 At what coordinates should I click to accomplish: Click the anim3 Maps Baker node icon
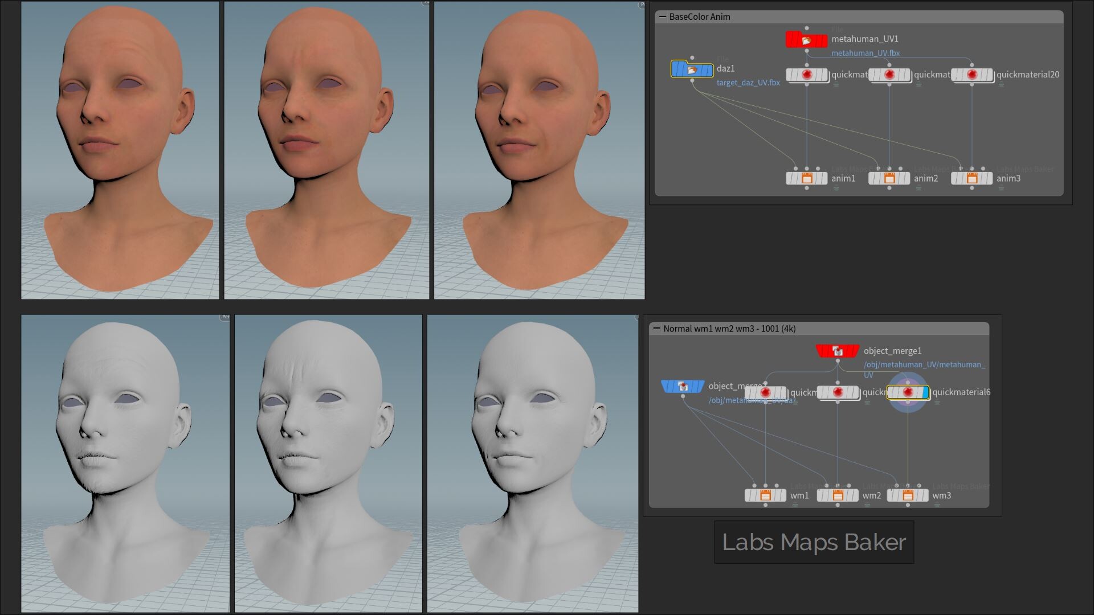972,178
